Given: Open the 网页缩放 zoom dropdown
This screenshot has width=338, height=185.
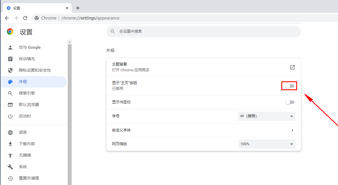Looking at the screenshot, I should 266,144.
